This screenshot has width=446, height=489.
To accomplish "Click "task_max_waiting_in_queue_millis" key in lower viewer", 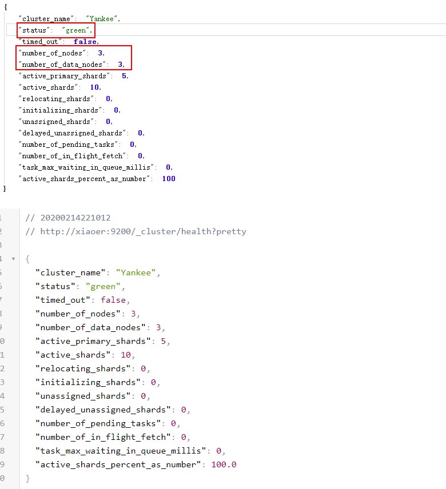I will click(121, 451).
